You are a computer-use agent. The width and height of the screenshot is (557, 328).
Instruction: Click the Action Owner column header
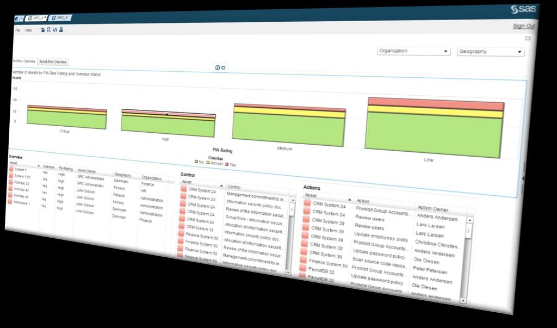click(x=441, y=209)
